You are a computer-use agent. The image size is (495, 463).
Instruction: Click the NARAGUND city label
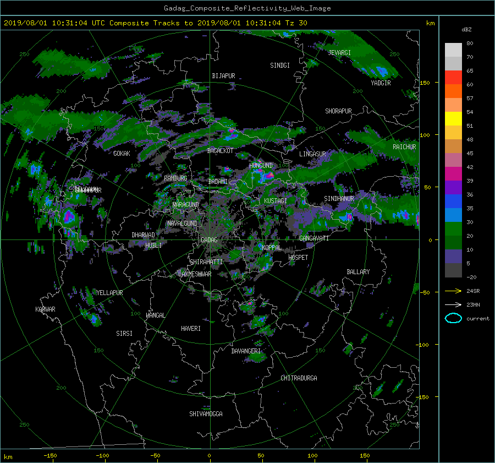pos(186,204)
